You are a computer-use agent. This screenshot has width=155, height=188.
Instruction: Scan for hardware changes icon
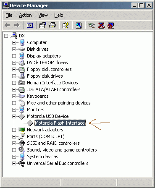click(79, 25)
